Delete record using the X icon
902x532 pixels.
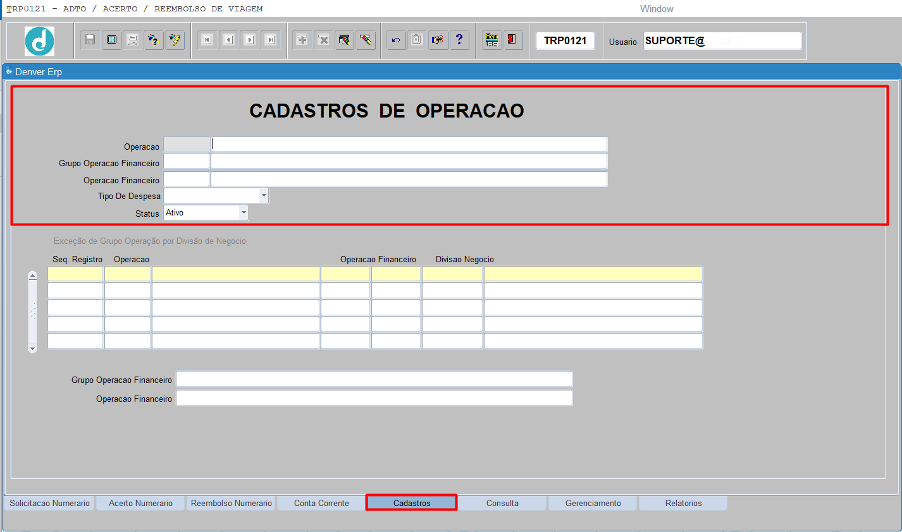(323, 40)
